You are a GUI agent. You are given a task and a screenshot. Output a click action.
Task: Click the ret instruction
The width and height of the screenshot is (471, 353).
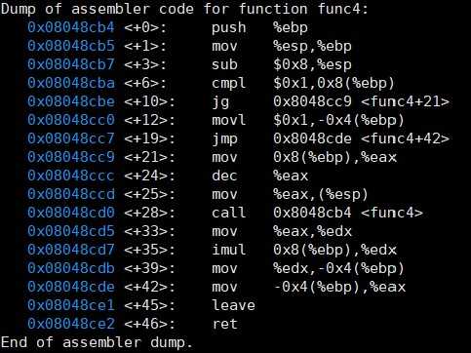224,324
